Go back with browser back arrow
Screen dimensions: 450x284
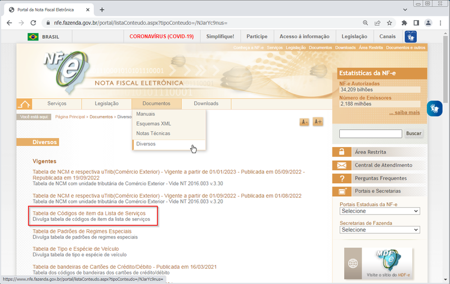9,23
